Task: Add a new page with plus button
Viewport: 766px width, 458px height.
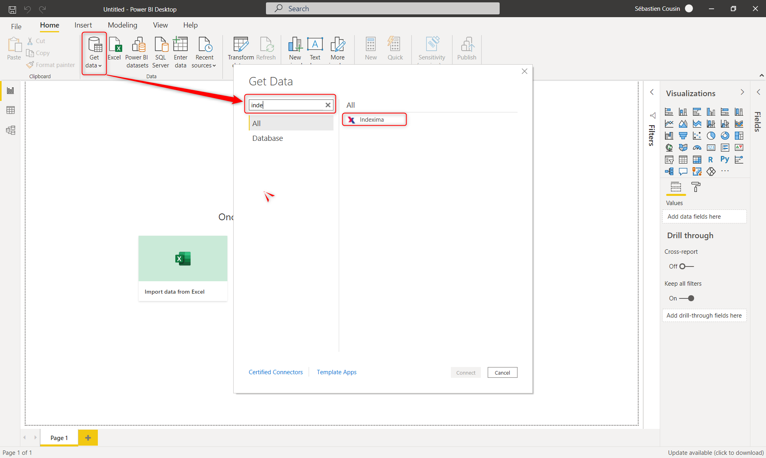Action: click(x=88, y=438)
